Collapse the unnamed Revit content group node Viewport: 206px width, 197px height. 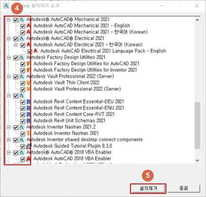click(x=9, y=95)
